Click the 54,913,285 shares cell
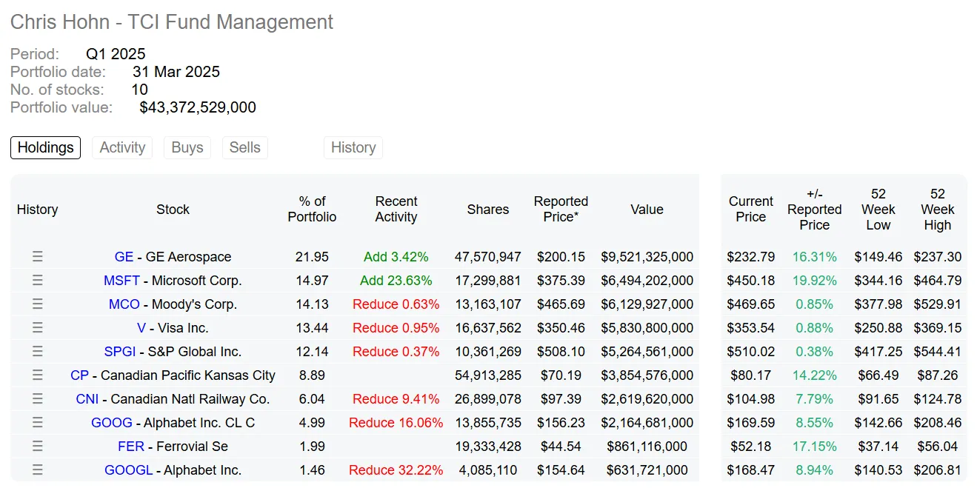Viewport: 977px width, 488px height. click(x=488, y=375)
